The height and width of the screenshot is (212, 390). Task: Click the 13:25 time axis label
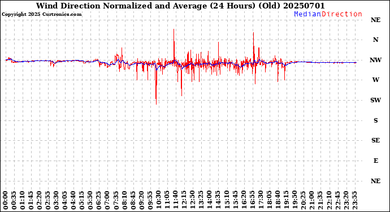coord(201,201)
